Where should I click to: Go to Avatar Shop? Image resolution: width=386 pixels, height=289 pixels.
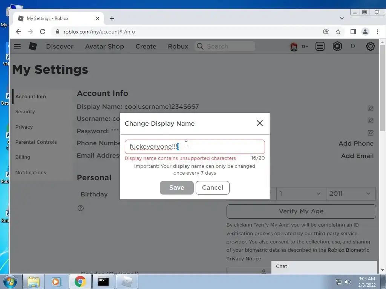coord(105,46)
